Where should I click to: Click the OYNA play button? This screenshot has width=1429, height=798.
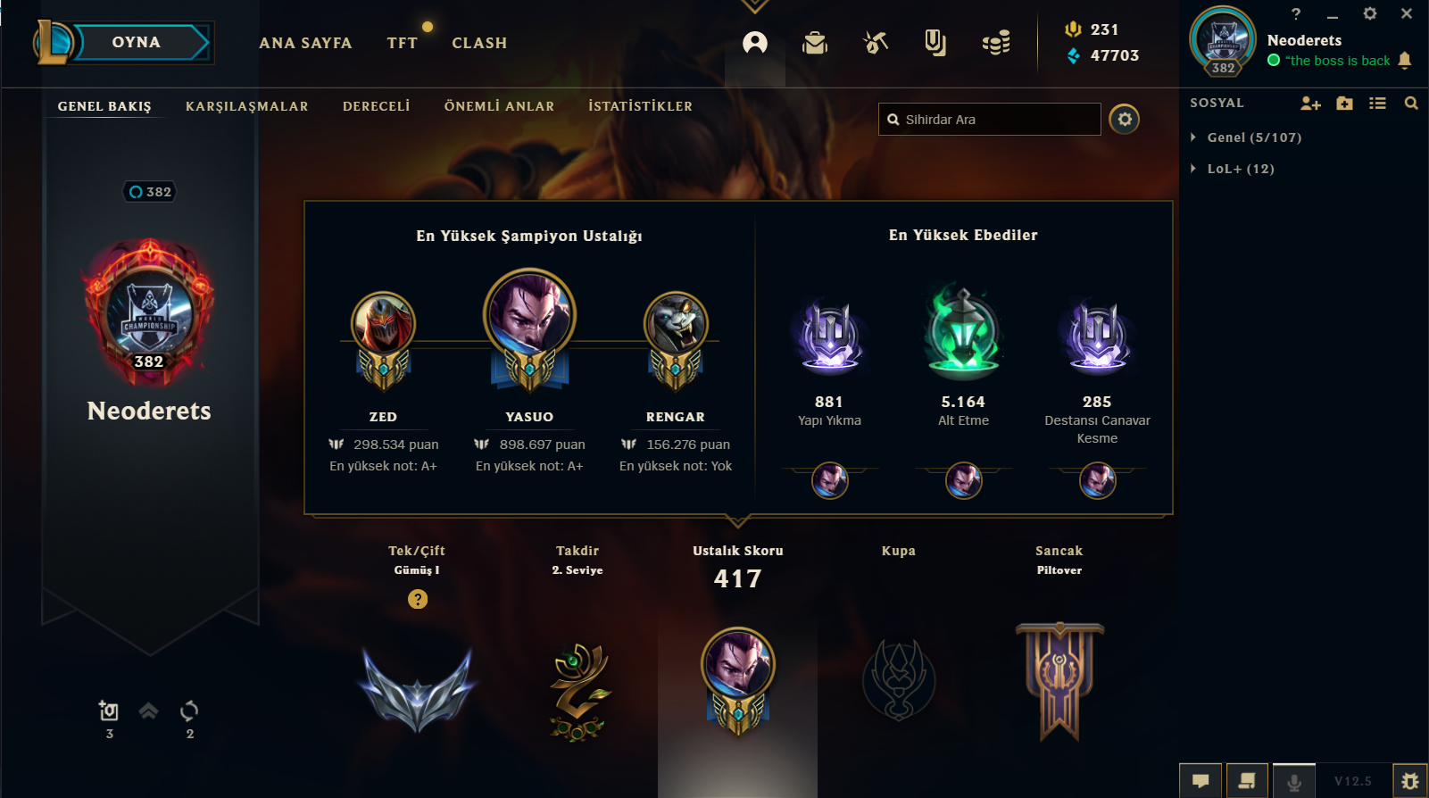click(x=137, y=43)
